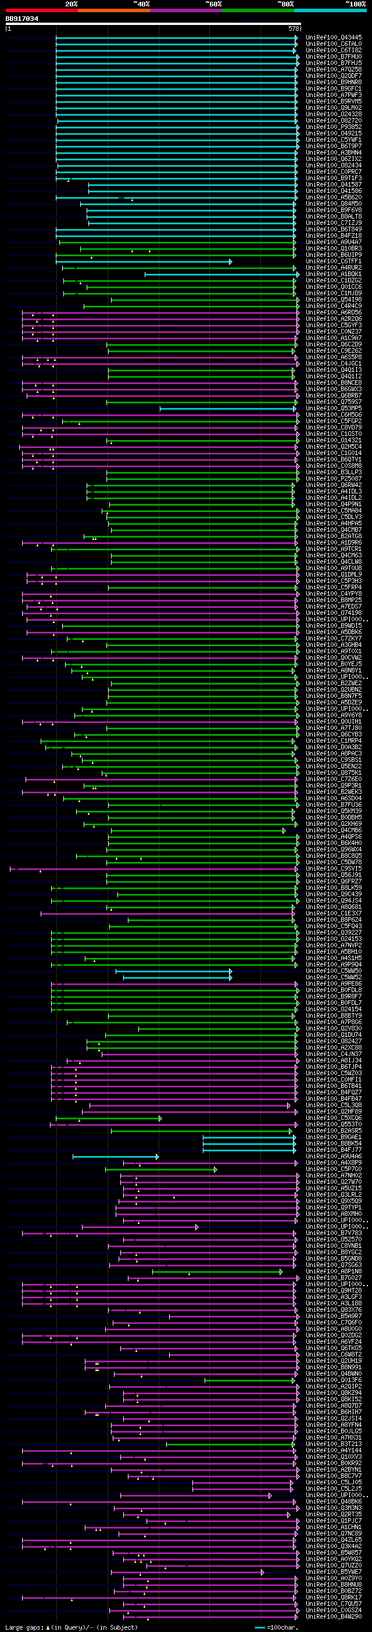Viewport: 372px width, 1632px height.
Task: Select the label UniRef100_Q48BK6
Action: [334, 1501]
